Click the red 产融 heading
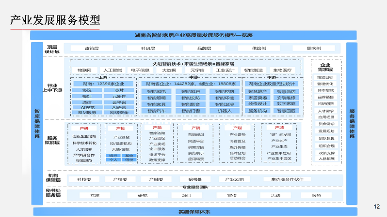The height and width of the screenshot is (217, 387). [x=157, y=128]
